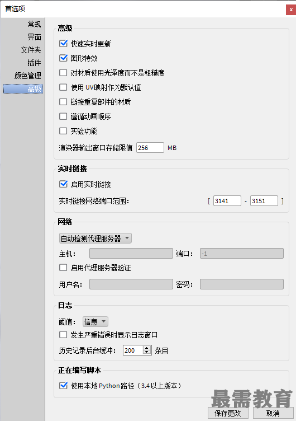296x421 pixels.
Task: Decrease 历史记录后台缓冲 with down arrow
Action: click(x=147, y=352)
